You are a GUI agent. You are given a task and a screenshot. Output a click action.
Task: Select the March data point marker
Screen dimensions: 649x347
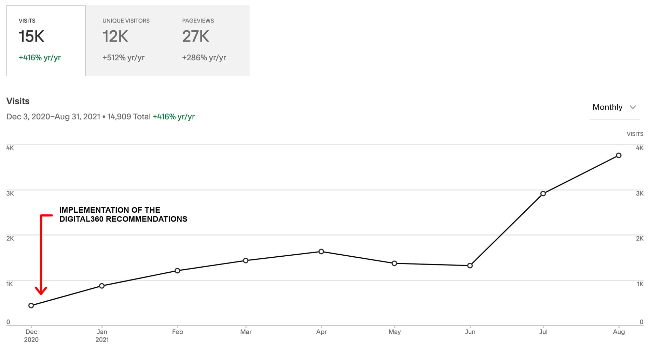click(246, 260)
